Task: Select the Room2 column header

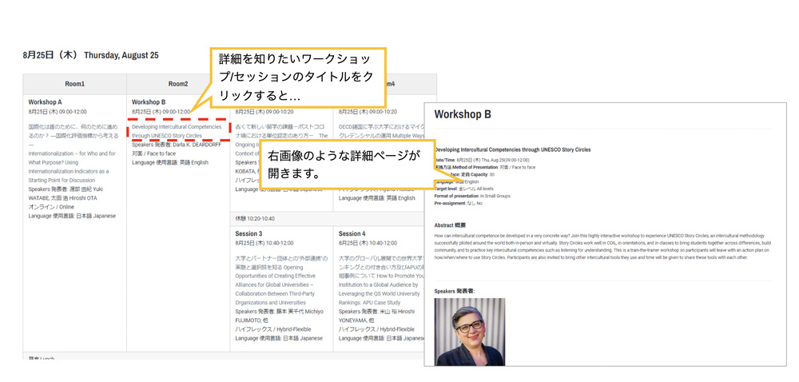Action: [178, 84]
